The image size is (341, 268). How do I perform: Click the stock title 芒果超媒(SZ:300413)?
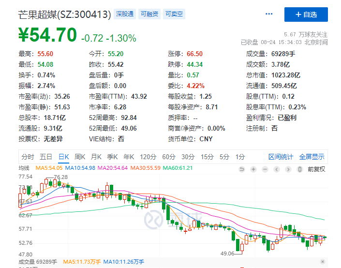coord(65,15)
